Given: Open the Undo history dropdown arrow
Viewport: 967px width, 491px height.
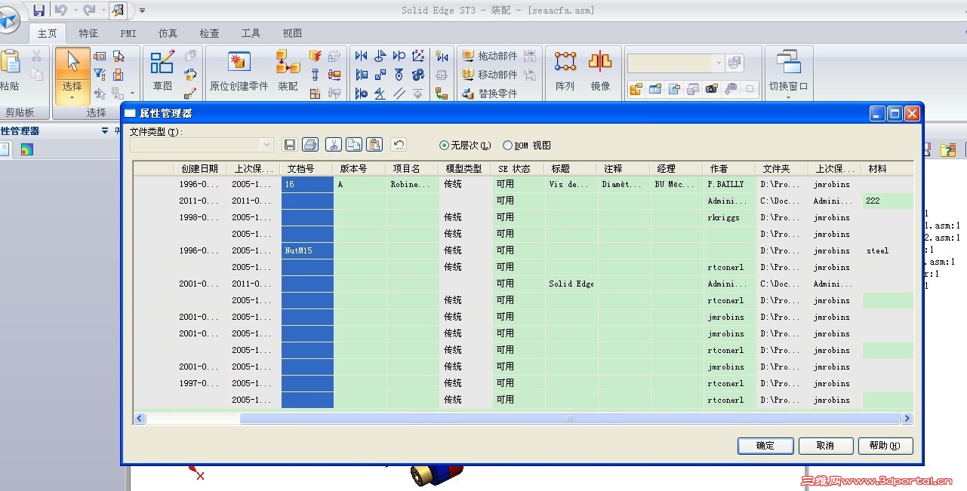Looking at the screenshot, I should 75,11.
